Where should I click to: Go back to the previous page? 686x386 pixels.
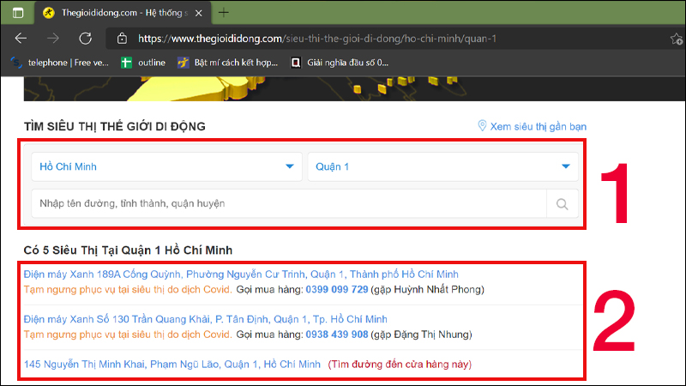coord(21,39)
